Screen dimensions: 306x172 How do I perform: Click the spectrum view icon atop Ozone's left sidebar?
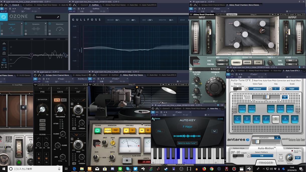pyautogui.click(x=4, y=44)
